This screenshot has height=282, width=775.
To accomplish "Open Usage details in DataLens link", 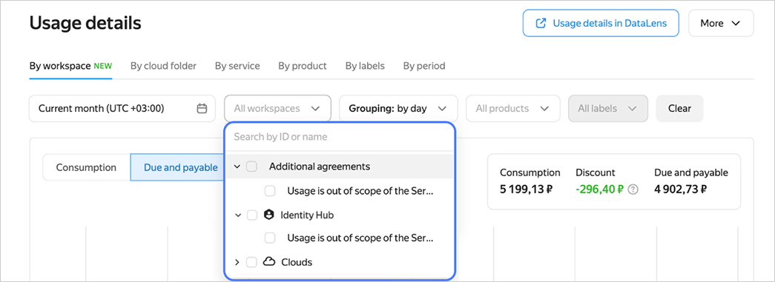I will point(601,23).
